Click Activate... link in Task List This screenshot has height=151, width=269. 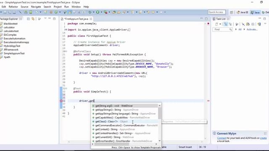(252, 29)
